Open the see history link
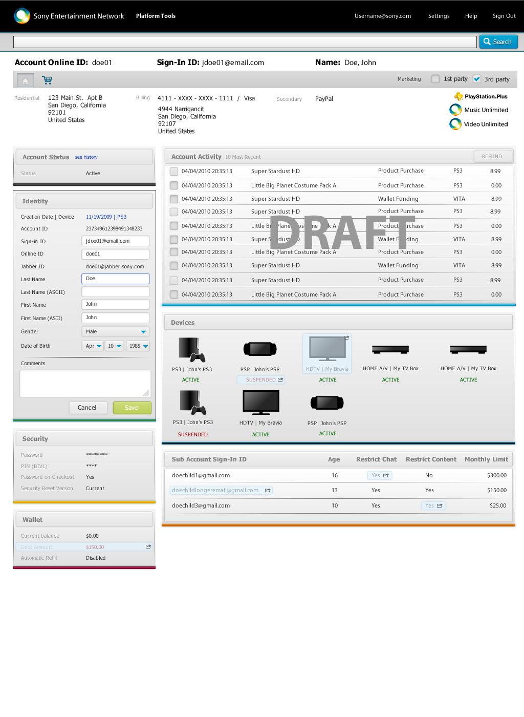Image resolution: width=524 pixels, height=717 pixels. pyautogui.click(x=86, y=157)
